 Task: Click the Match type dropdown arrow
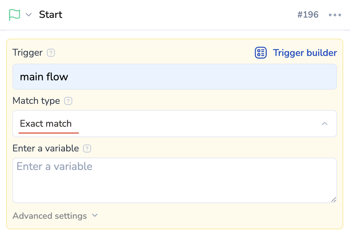(x=324, y=124)
